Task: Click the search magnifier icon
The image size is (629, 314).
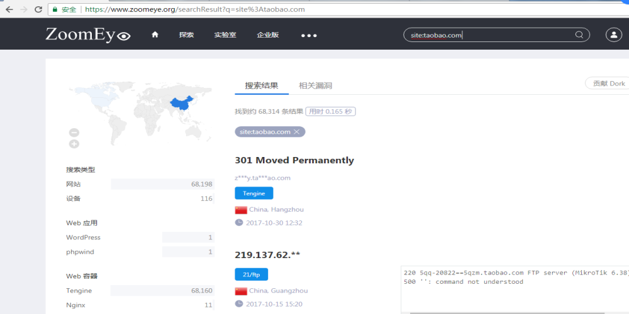Action: tap(579, 35)
